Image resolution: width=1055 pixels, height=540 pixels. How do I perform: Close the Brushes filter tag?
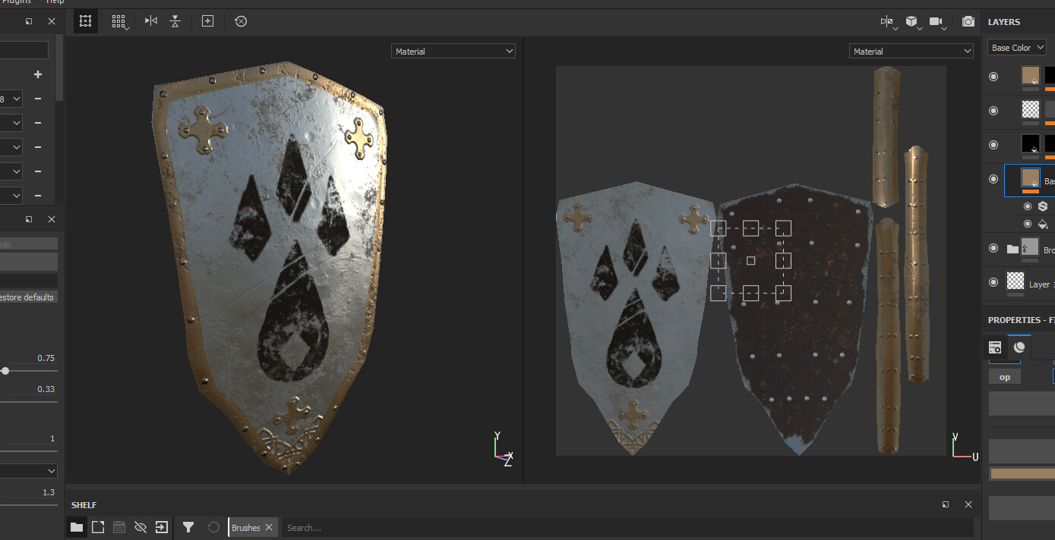269,528
